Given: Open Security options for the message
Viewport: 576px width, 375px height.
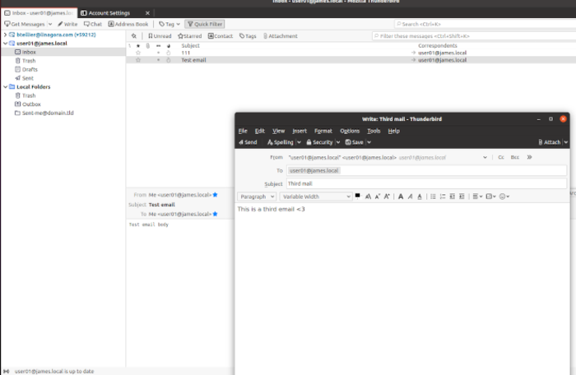Looking at the screenshot, I should (x=319, y=142).
